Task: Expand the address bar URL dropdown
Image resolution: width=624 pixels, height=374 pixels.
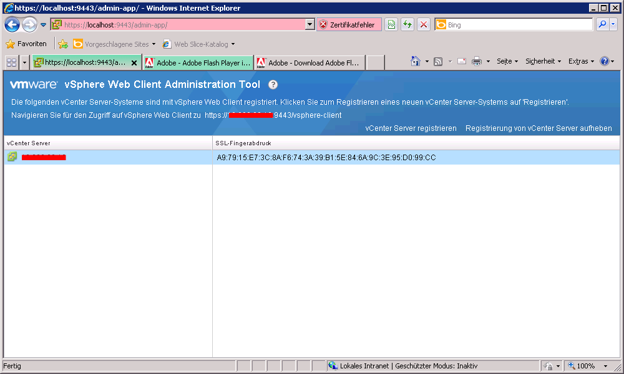Action: point(310,25)
